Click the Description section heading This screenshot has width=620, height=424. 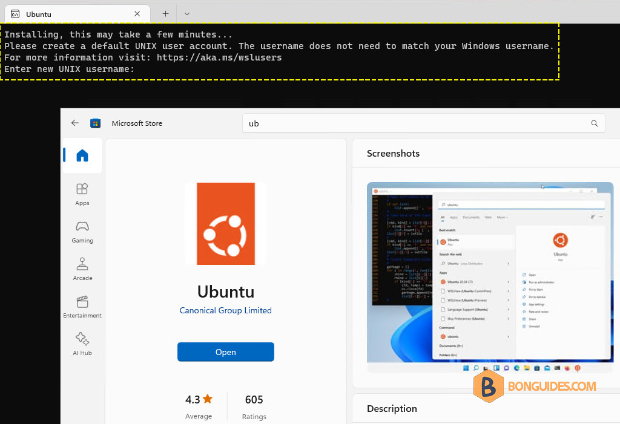(x=392, y=409)
